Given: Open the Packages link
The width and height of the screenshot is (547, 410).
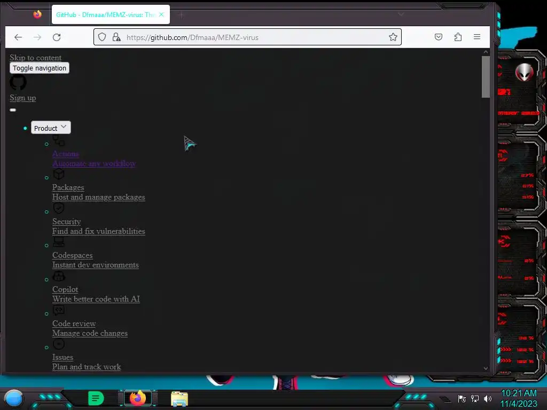Looking at the screenshot, I should [68, 187].
